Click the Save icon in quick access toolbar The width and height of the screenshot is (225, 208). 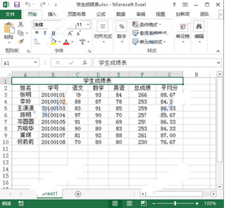17,5
